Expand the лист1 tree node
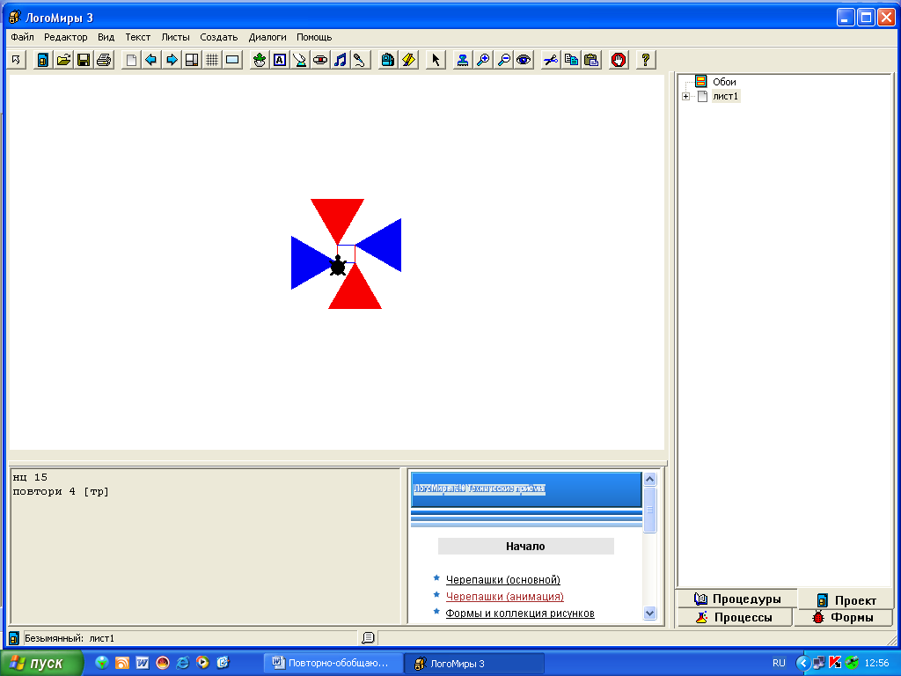The height and width of the screenshot is (676, 901). [x=685, y=97]
